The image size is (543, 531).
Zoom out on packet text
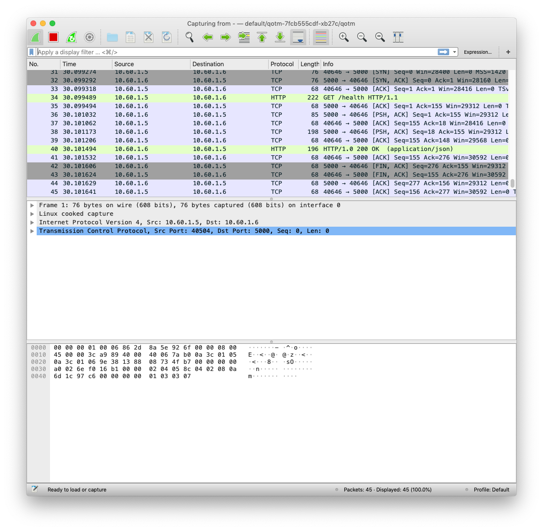[x=362, y=38]
